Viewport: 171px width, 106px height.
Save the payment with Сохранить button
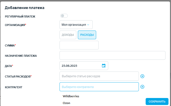point(157,101)
